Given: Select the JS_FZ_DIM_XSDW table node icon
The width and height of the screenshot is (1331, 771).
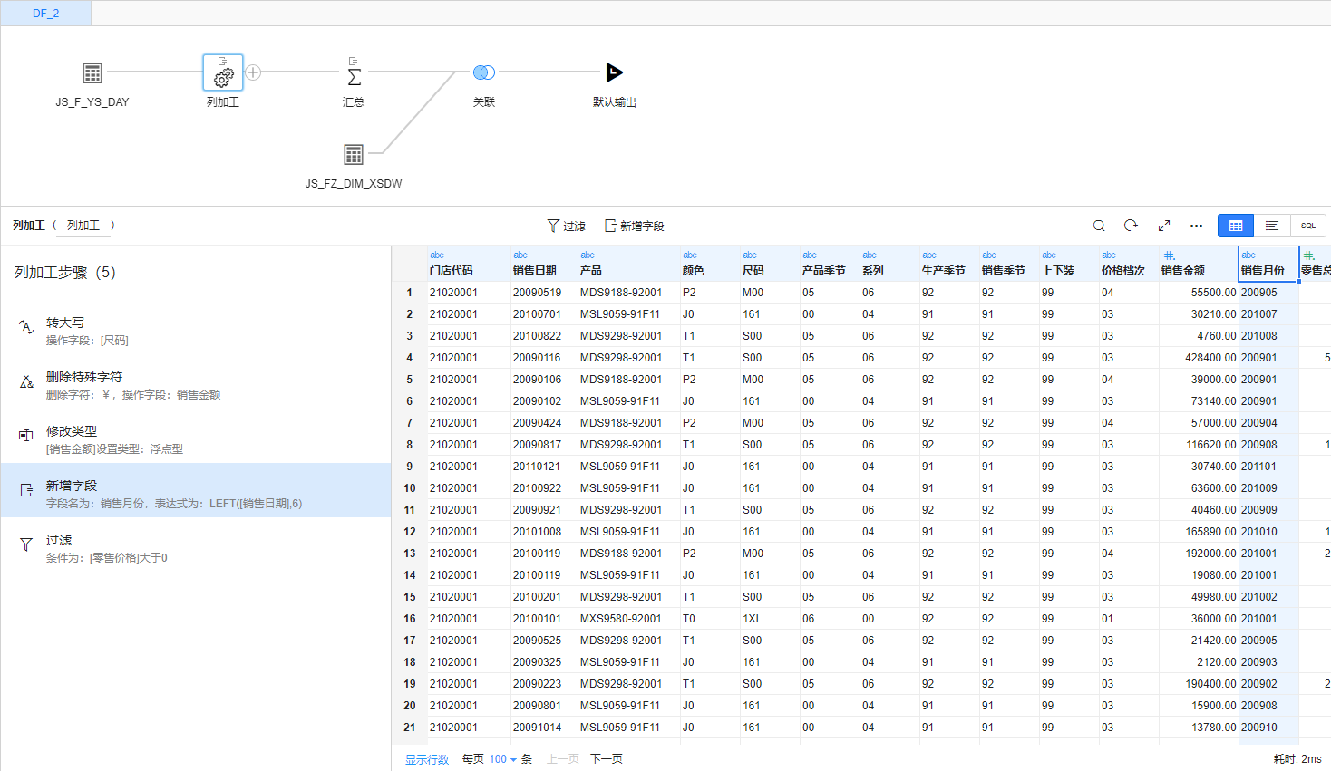Looking at the screenshot, I should (x=354, y=154).
